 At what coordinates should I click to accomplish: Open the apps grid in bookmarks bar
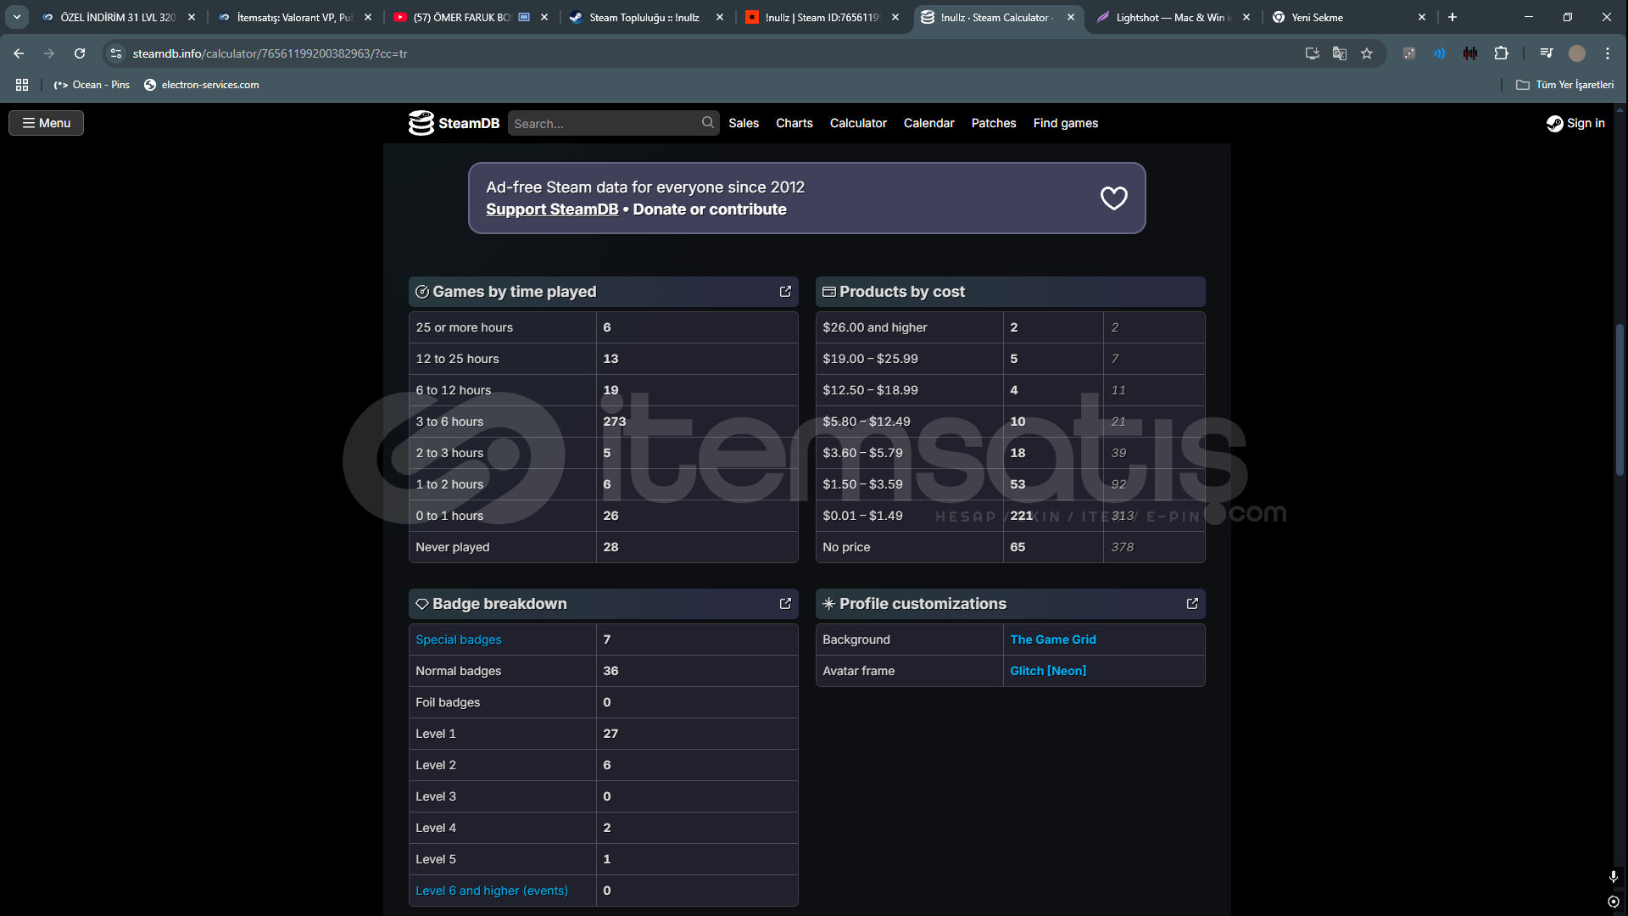pyautogui.click(x=22, y=85)
